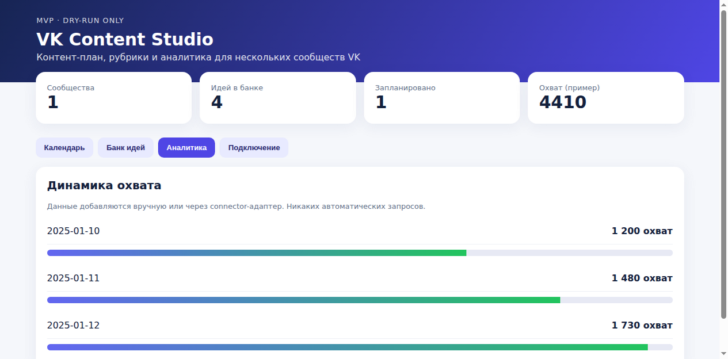This screenshot has width=728, height=359.
Task: Click the page vertical scrollbar thumb
Action: click(x=723, y=164)
